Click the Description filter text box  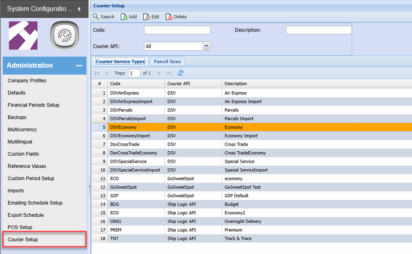click(x=318, y=30)
